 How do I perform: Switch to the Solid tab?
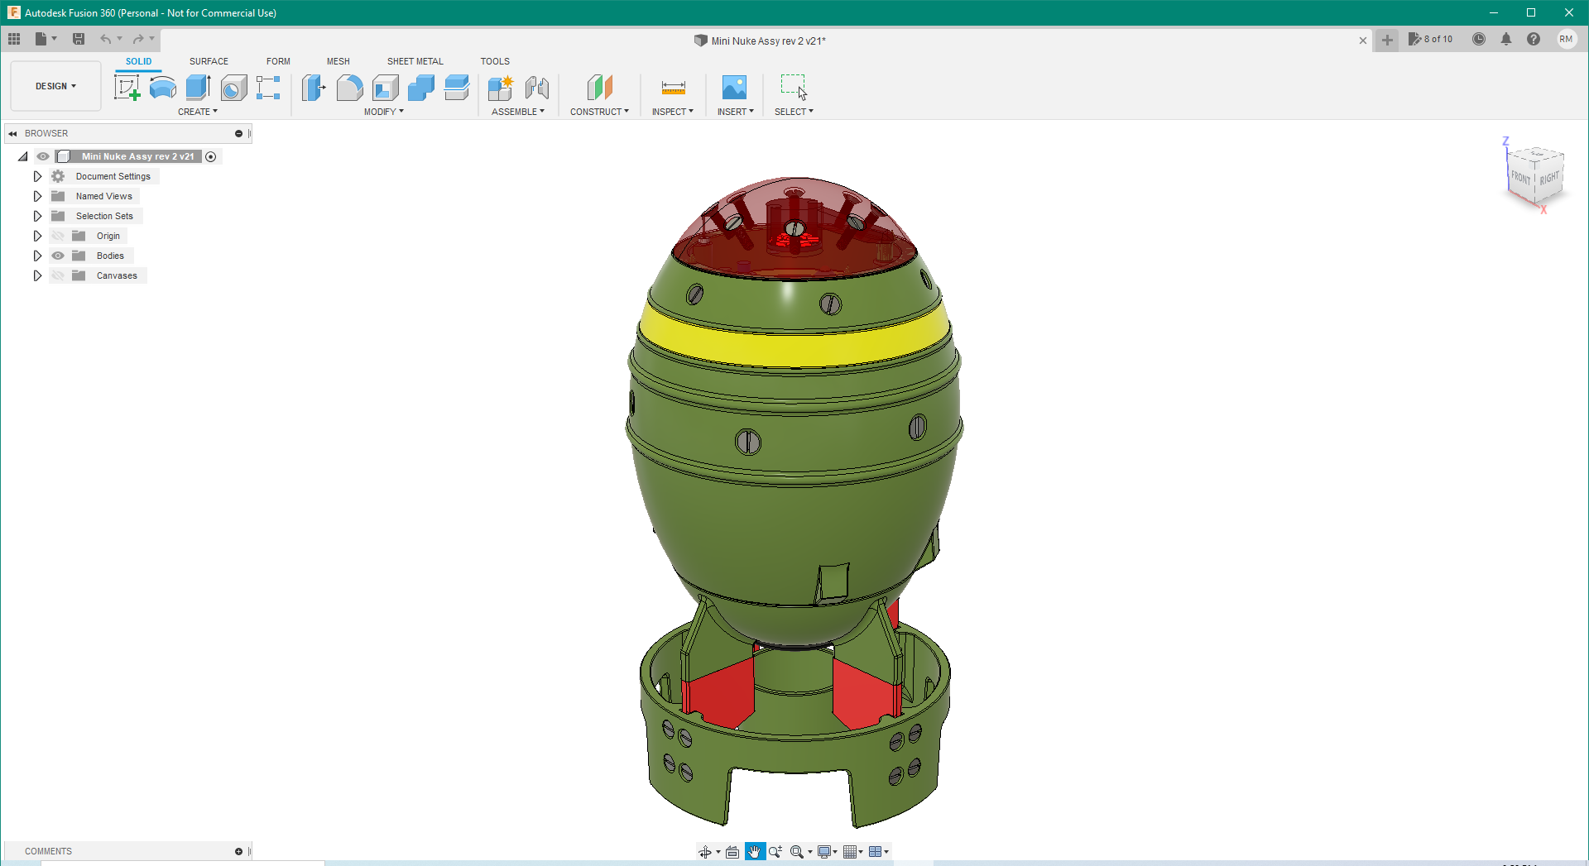tap(138, 61)
